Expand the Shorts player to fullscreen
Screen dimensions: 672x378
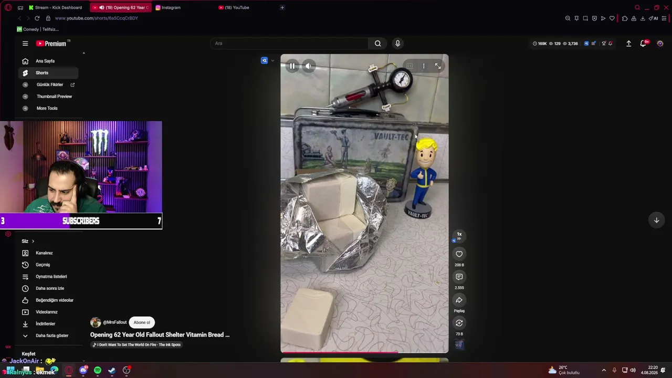point(438,66)
